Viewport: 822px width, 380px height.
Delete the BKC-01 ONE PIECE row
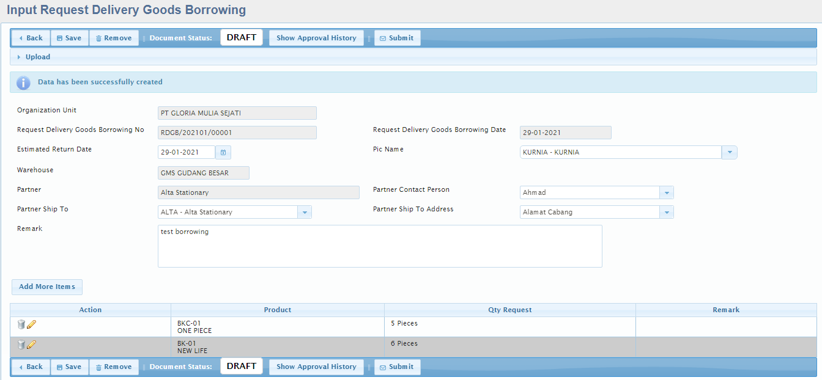click(x=21, y=324)
